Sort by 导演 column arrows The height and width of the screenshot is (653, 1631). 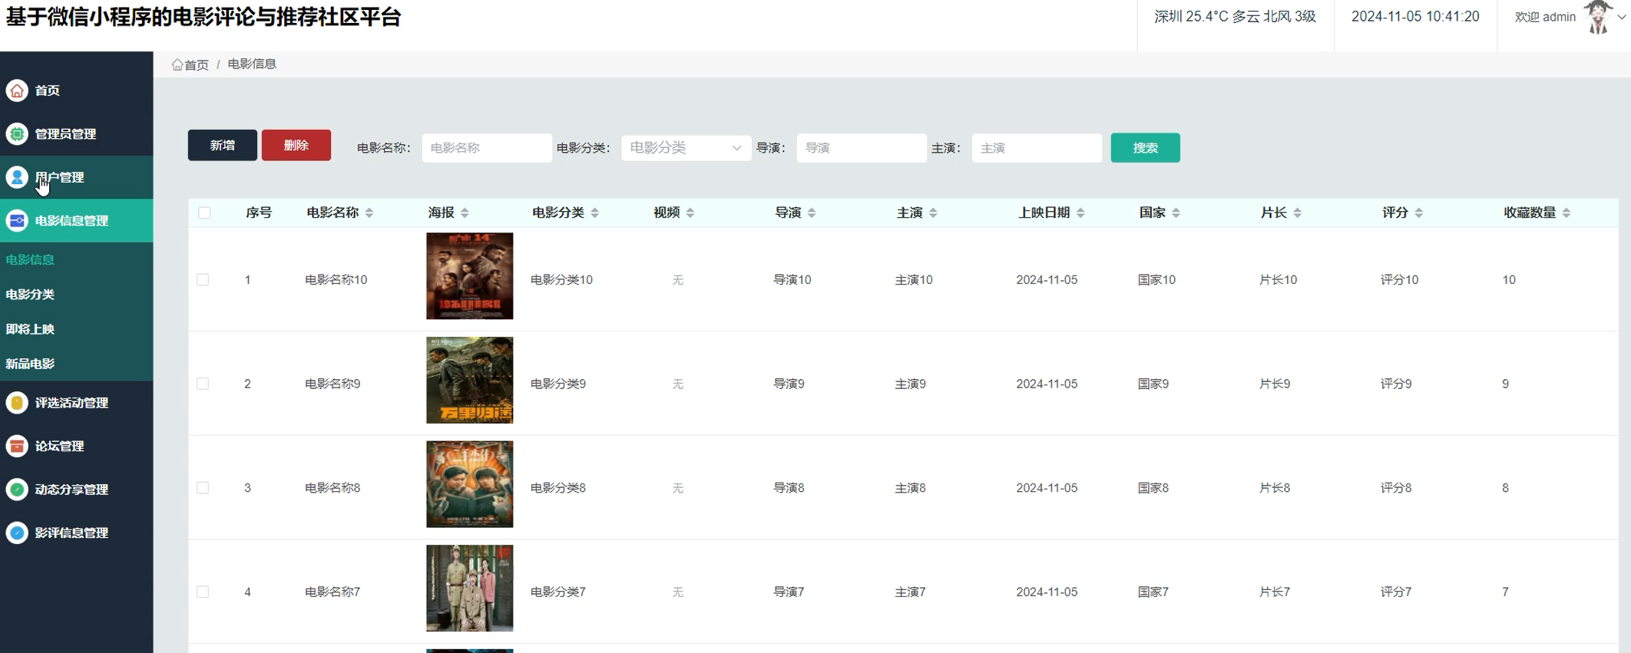click(x=812, y=213)
